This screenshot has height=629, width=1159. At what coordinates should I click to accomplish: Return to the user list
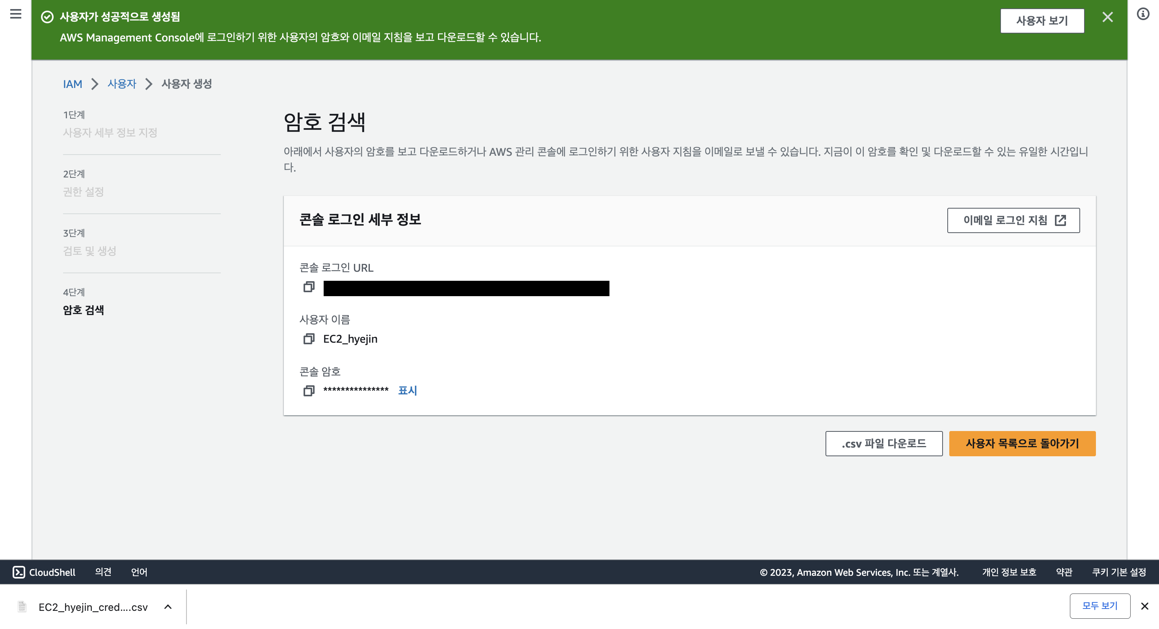(x=1022, y=444)
